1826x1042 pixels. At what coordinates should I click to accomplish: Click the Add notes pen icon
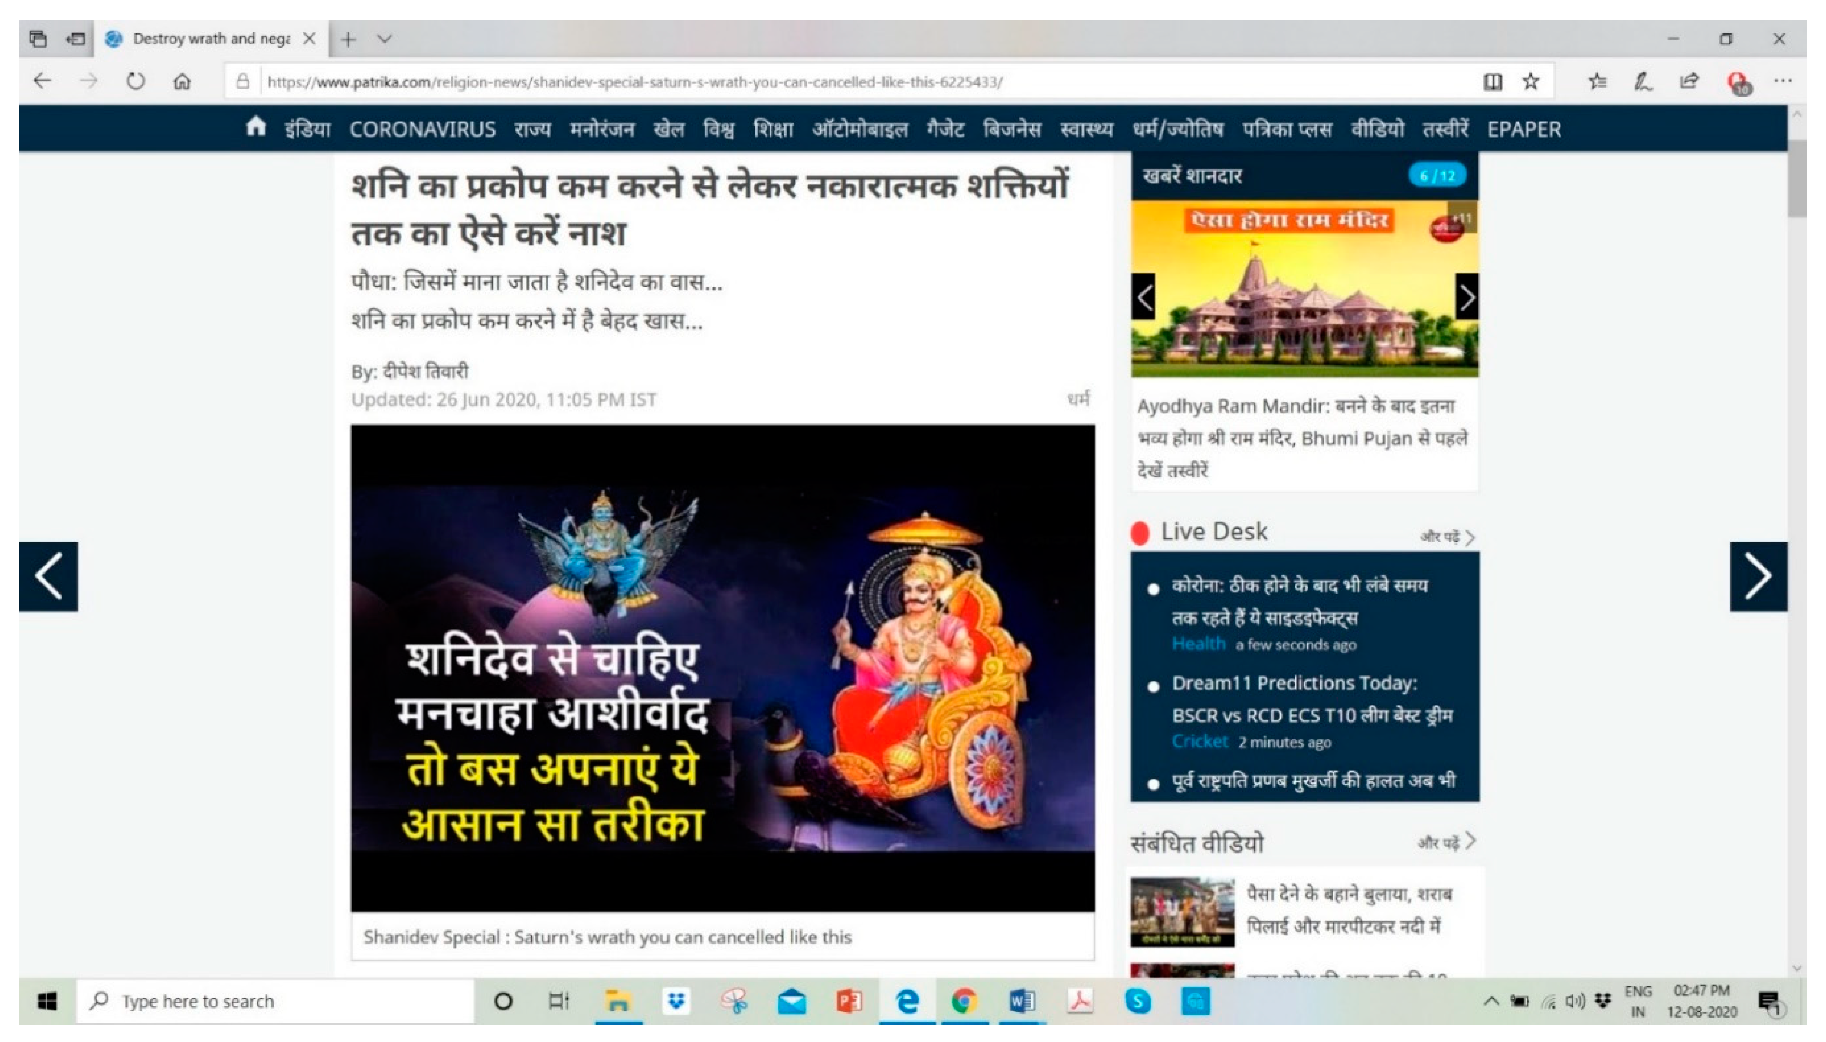(x=1642, y=81)
